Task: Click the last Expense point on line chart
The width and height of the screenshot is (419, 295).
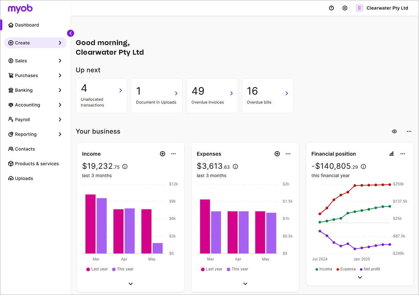Action: tap(390, 184)
